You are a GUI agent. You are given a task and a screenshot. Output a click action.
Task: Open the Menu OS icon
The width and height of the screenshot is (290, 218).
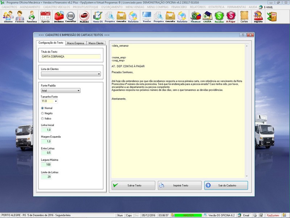98,17
